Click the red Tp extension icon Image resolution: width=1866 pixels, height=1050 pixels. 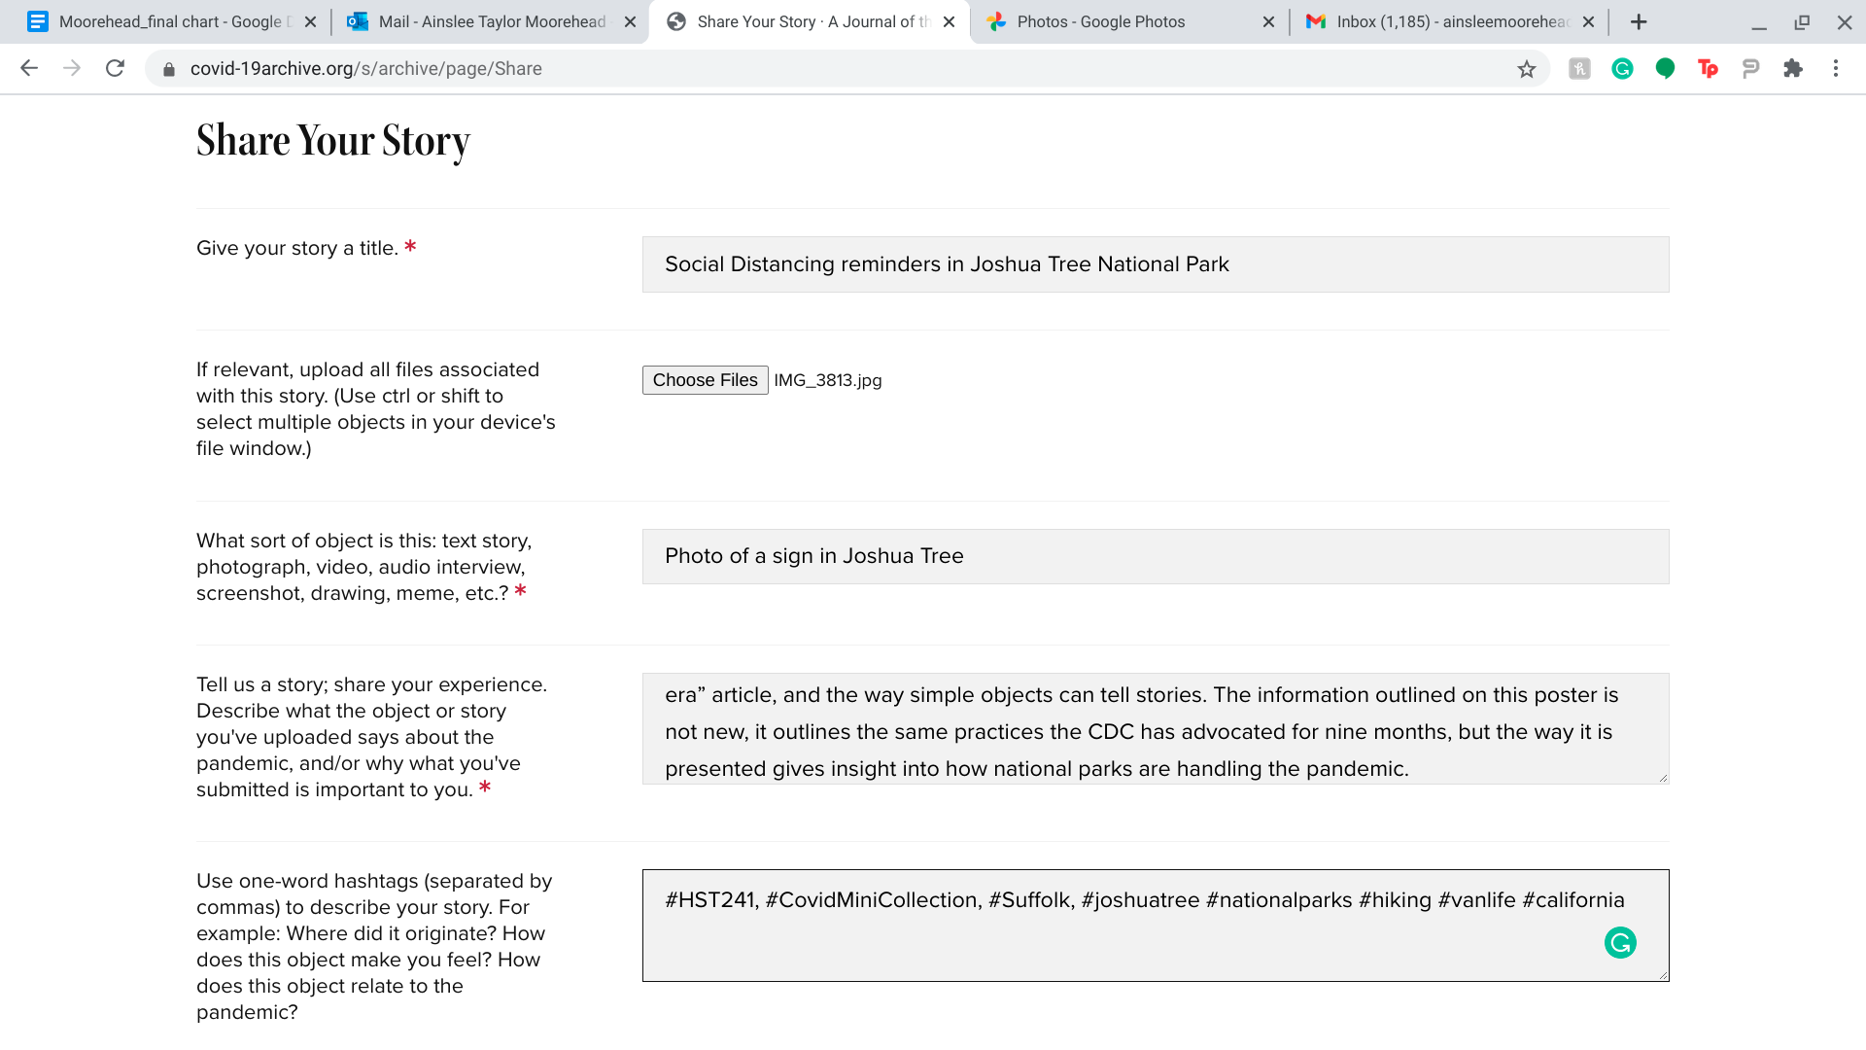click(x=1708, y=68)
